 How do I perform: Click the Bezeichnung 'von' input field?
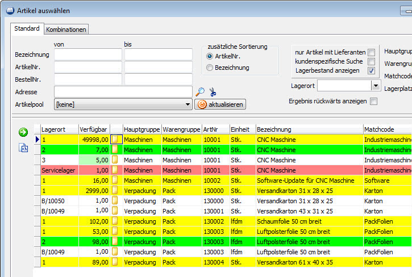[88, 54]
